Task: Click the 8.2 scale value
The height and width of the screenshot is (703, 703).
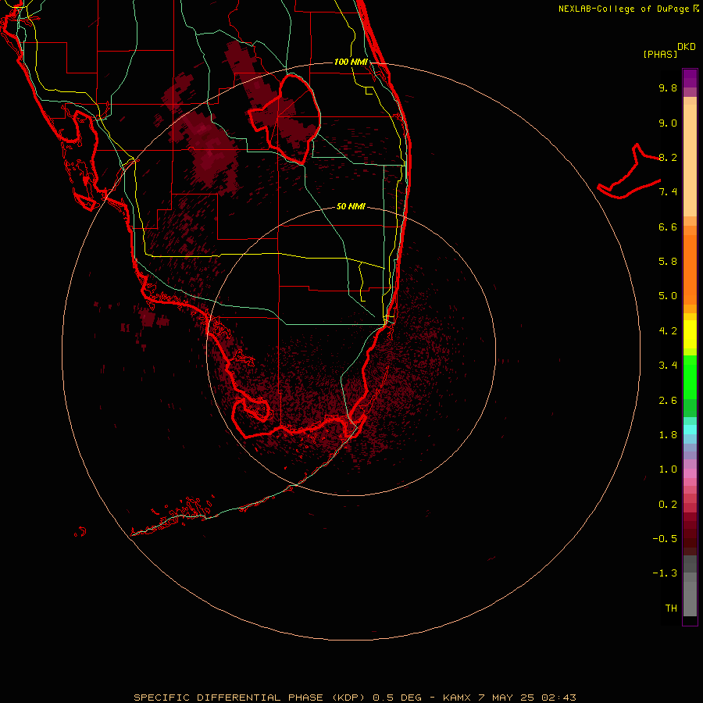Action: [x=668, y=157]
